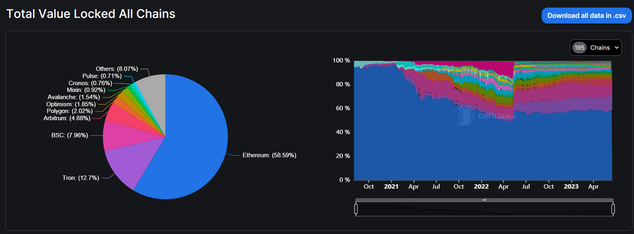Click the 2023 label on chart axis
The image size is (634, 234).
click(x=572, y=186)
